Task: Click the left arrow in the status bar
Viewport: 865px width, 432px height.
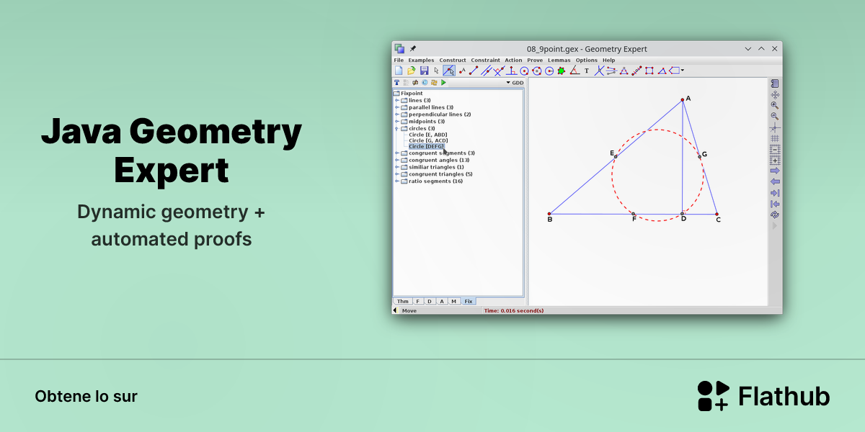Action: point(394,310)
